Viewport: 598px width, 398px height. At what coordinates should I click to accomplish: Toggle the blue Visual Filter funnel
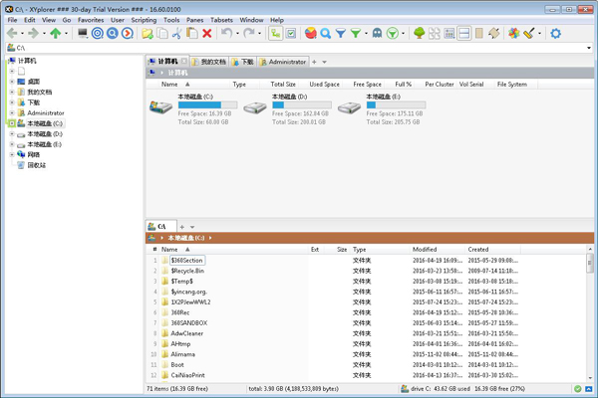(341, 34)
